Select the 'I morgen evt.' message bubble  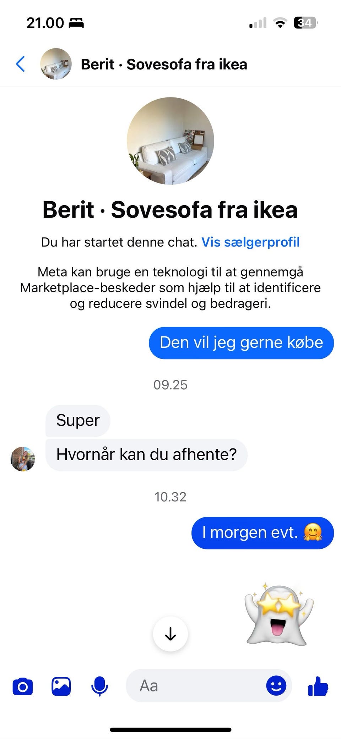click(262, 533)
